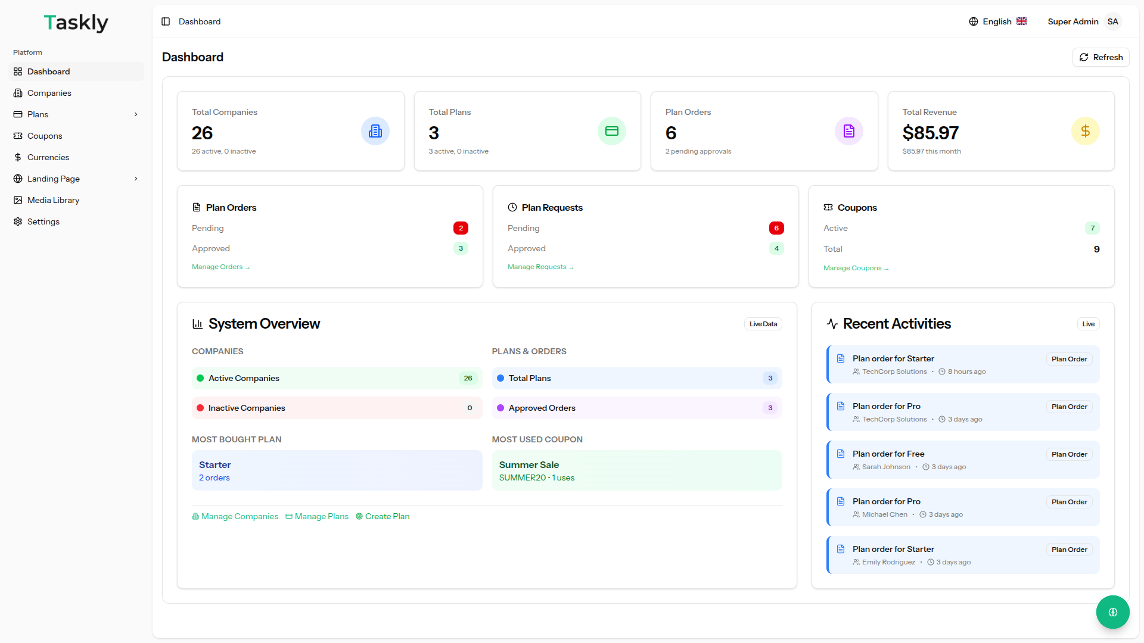Click the Total Plans card icon

[x=611, y=131]
